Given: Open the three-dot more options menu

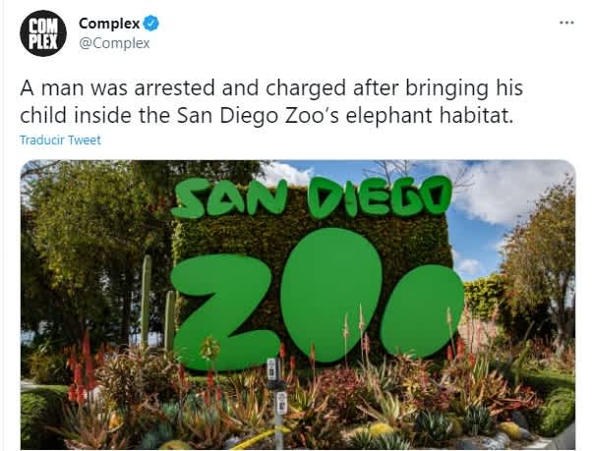Looking at the screenshot, I should coord(566,23).
